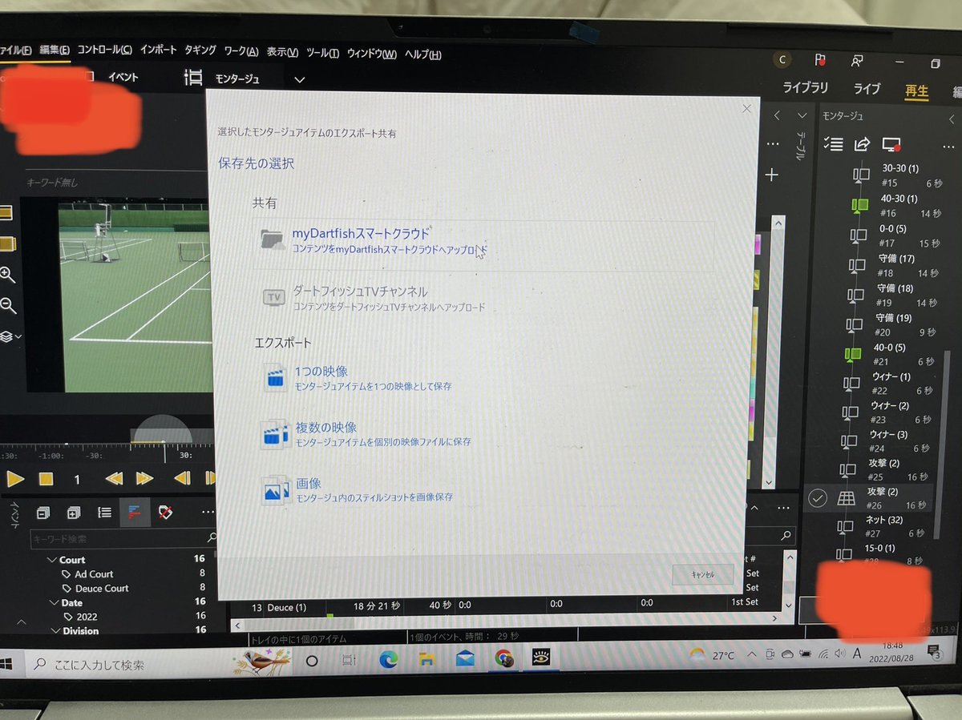This screenshot has height=720, width=962.
Task: Open the ヘルプ(H) menu
Action: [422, 54]
